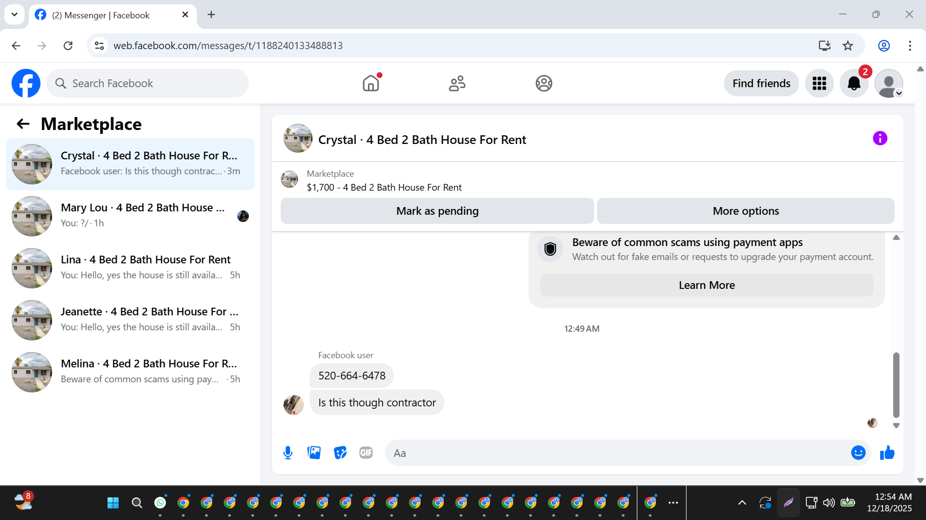
Task: Open the sticker picker icon
Action: coord(340,453)
